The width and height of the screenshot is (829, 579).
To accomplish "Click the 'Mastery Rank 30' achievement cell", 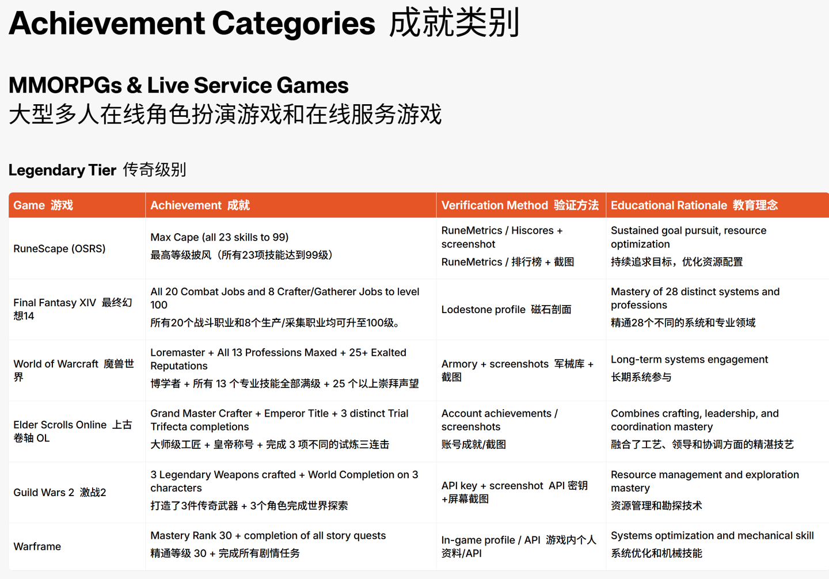I will [291, 547].
